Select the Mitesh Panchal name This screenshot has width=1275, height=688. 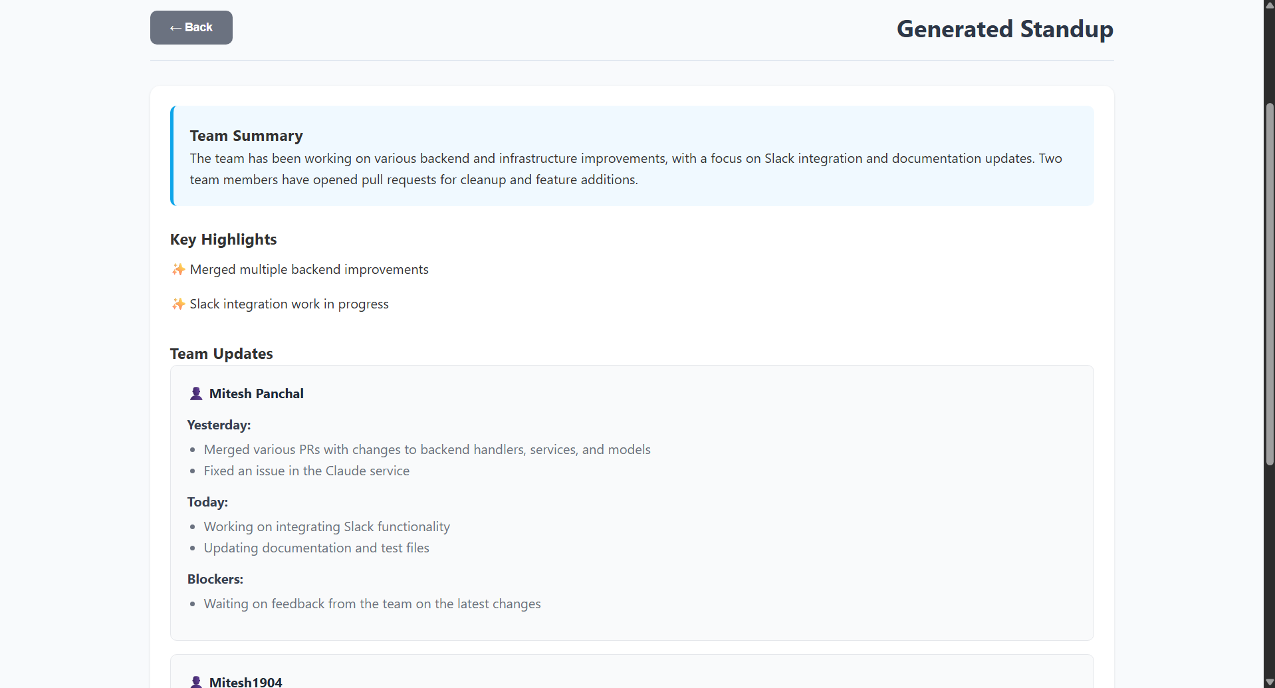tap(257, 394)
